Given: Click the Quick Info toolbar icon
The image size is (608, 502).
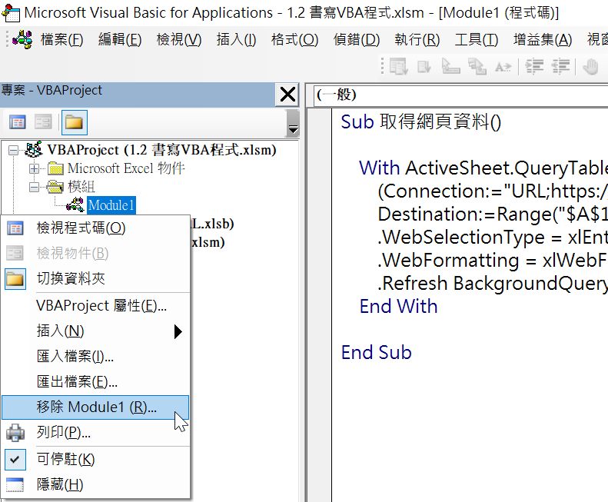Looking at the screenshot, I should [x=450, y=67].
